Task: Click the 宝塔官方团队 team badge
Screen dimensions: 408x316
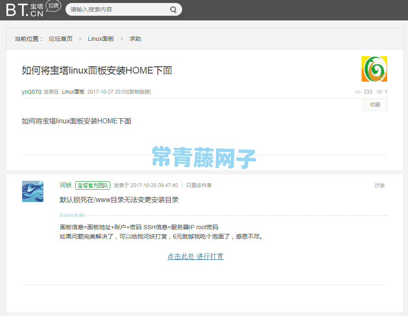Action: click(x=93, y=185)
